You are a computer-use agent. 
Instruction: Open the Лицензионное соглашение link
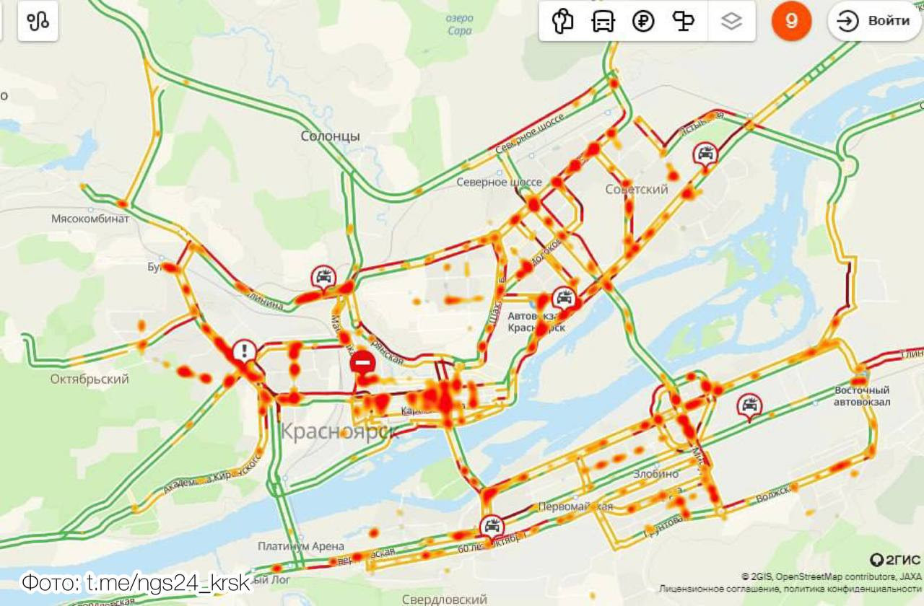click(x=718, y=589)
